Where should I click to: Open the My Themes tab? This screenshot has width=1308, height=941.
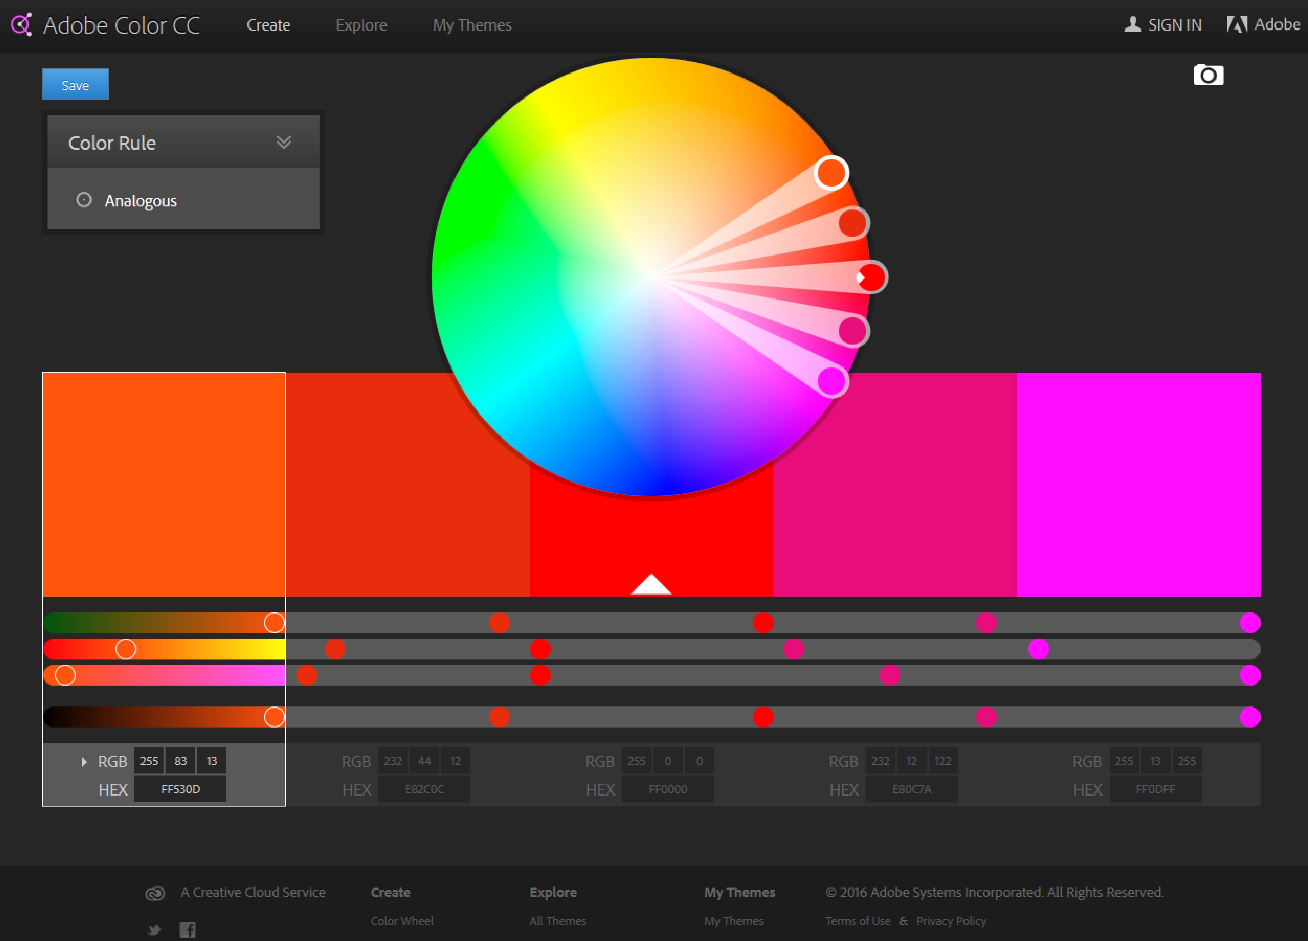click(472, 25)
